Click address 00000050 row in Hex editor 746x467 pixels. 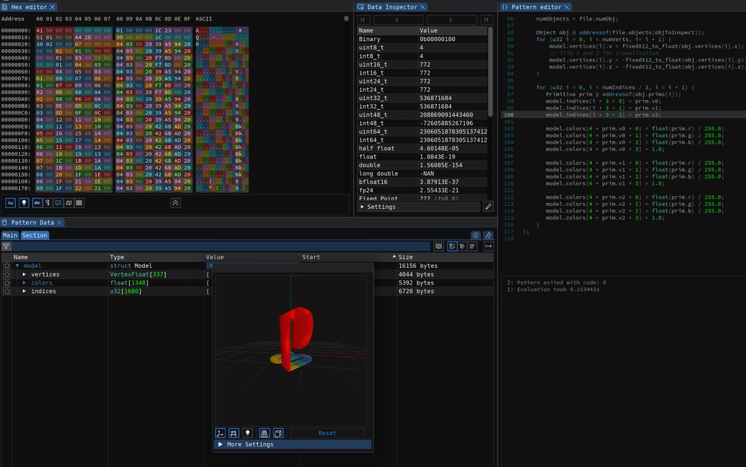(x=124, y=64)
